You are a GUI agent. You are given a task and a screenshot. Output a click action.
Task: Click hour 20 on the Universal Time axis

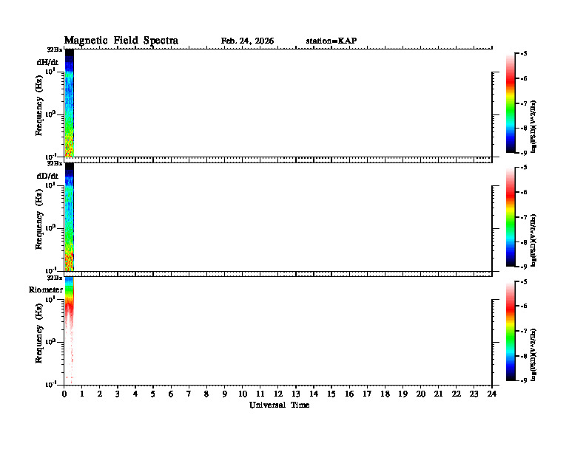click(421, 394)
